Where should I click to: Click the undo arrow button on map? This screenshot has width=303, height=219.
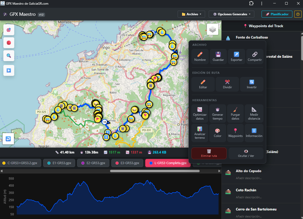(8, 139)
